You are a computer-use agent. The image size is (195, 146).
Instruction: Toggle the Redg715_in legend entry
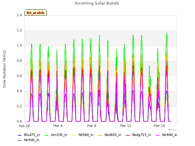tap(139, 135)
